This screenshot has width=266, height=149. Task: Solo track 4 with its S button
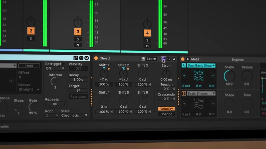click(147, 40)
